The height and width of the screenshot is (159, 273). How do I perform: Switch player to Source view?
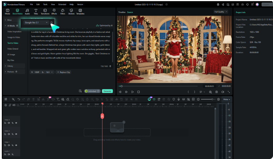(130, 12)
